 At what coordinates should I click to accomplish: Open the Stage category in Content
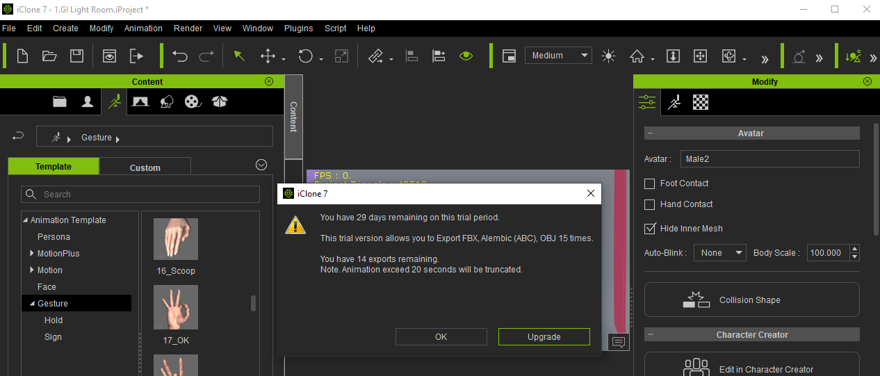(140, 101)
